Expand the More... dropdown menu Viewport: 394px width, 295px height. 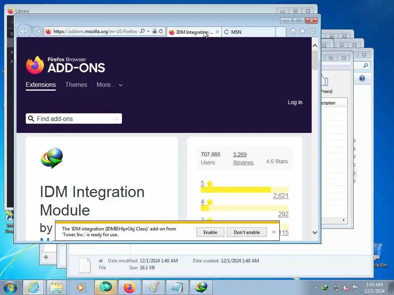pyautogui.click(x=110, y=85)
